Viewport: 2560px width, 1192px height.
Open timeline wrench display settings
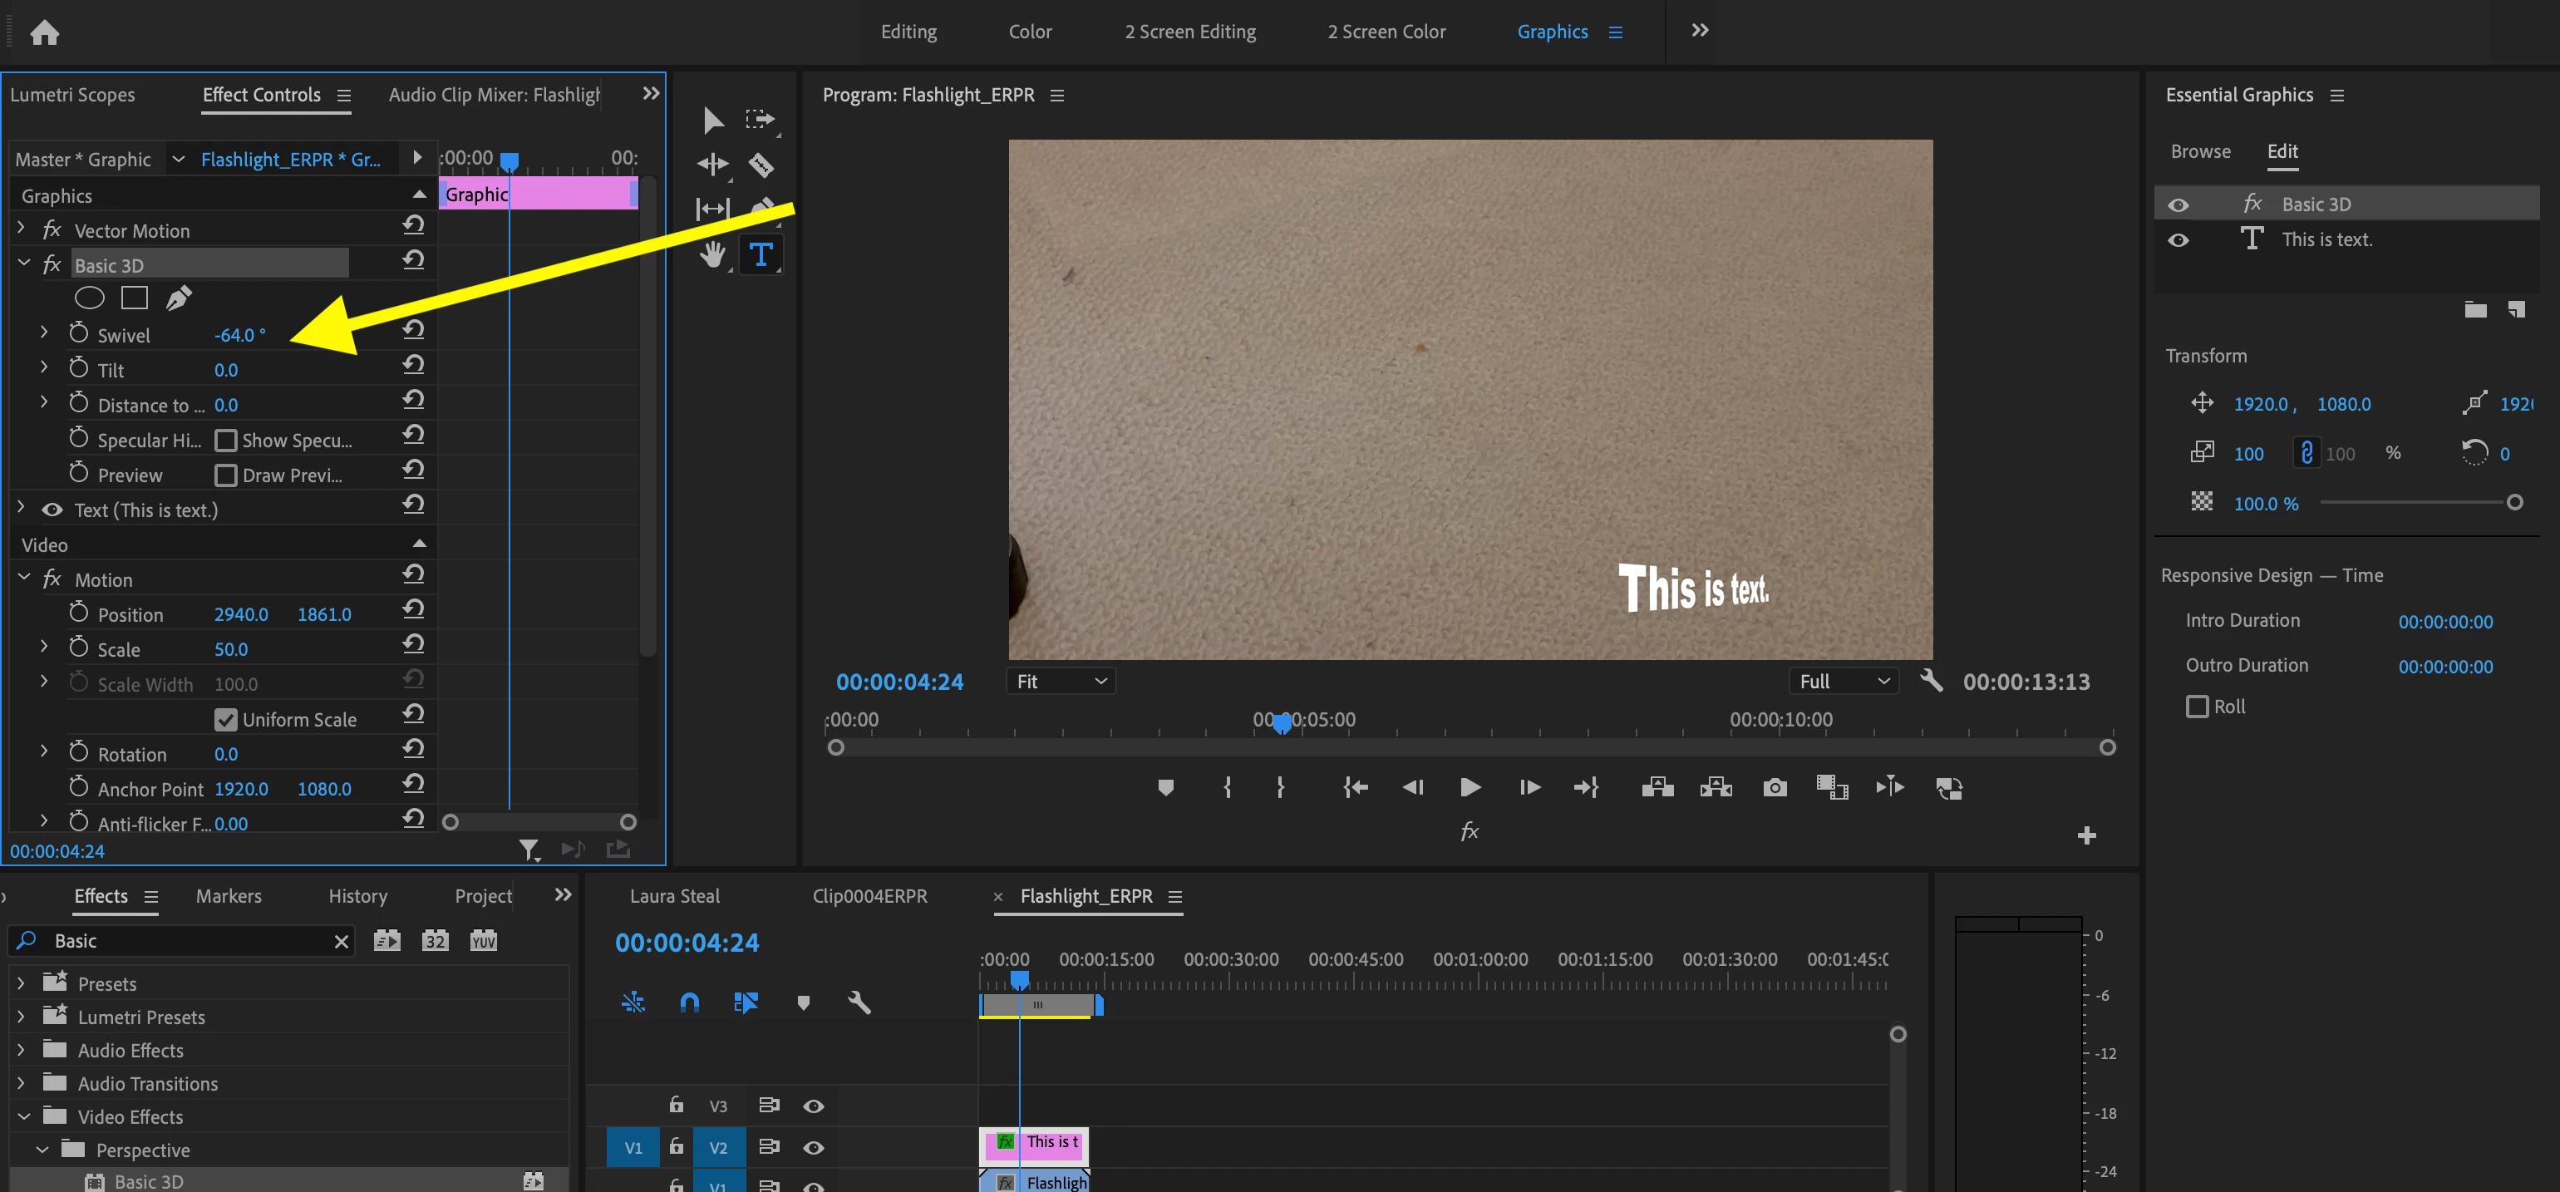(x=859, y=1002)
